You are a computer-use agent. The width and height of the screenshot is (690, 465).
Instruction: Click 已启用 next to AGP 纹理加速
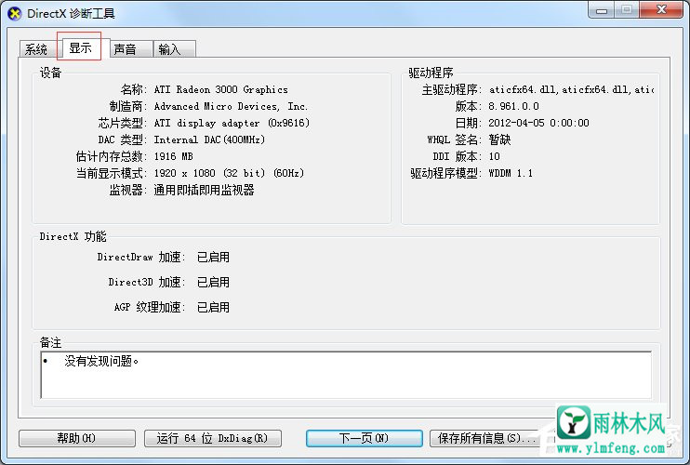coord(213,307)
